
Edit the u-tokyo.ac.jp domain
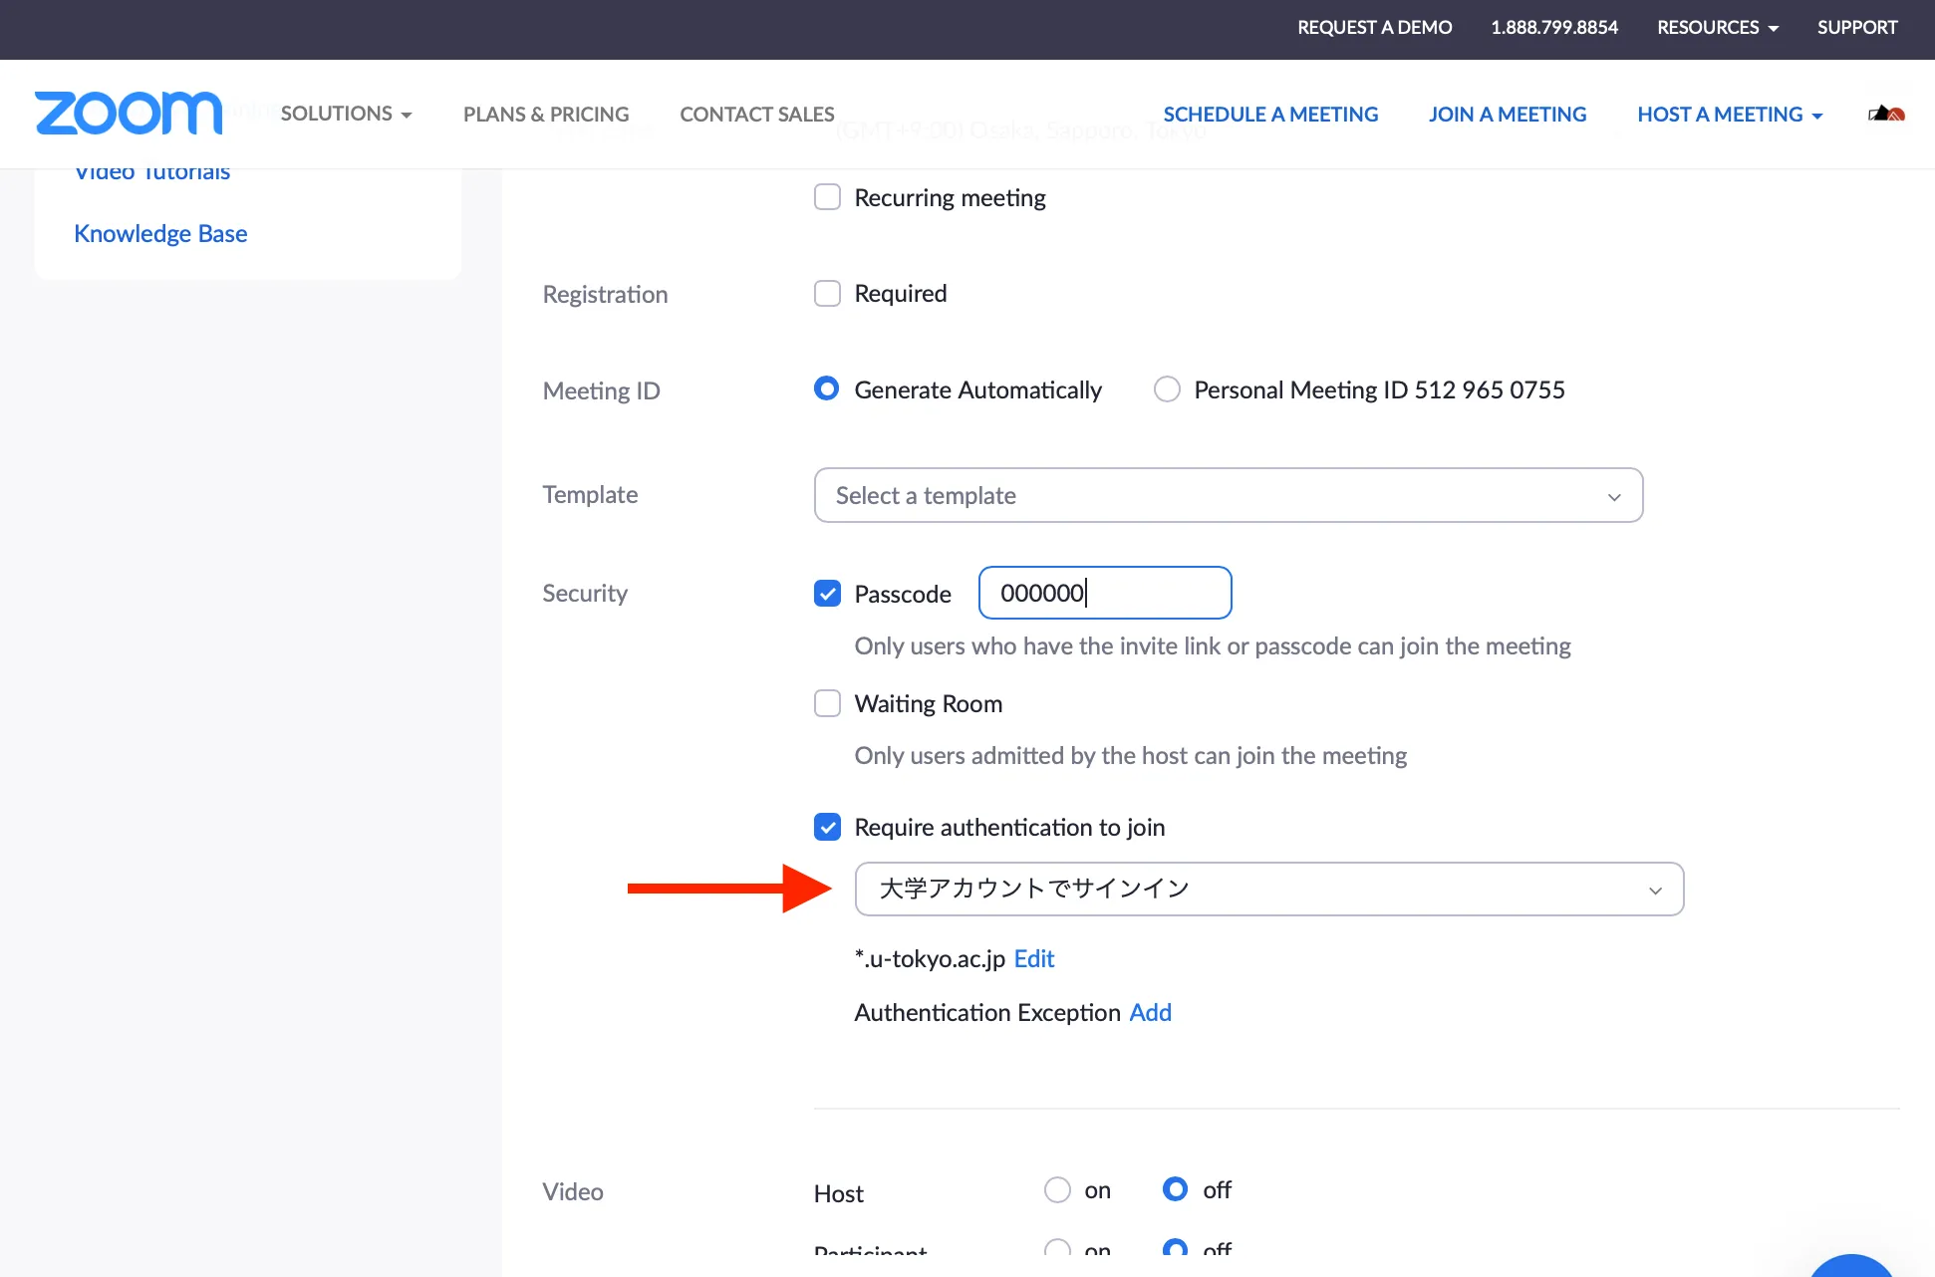pyautogui.click(x=1034, y=958)
